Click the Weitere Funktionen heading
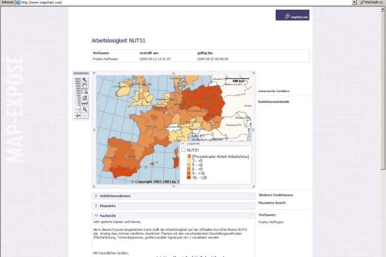 (x=276, y=195)
